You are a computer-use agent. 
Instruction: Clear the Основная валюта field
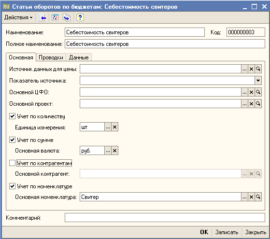(x=114, y=151)
